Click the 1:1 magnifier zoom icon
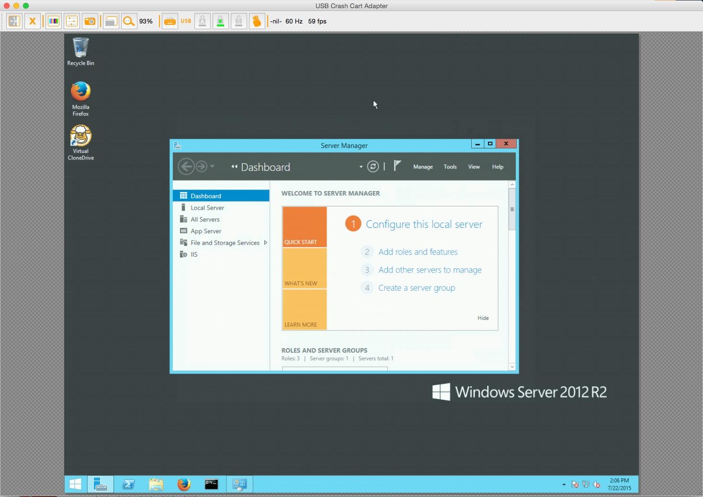The width and height of the screenshot is (703, 497). click(x=129, y=22)
